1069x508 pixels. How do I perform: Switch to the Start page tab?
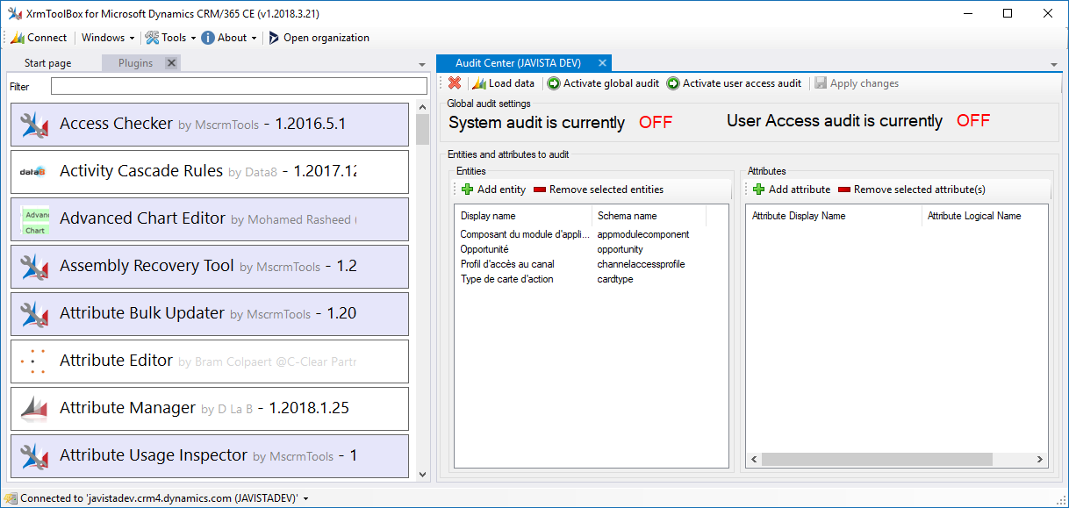48,63
